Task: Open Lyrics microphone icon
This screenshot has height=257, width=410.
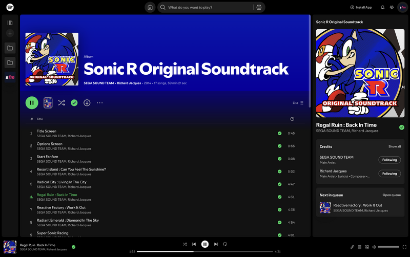Action: click(352, 247)
